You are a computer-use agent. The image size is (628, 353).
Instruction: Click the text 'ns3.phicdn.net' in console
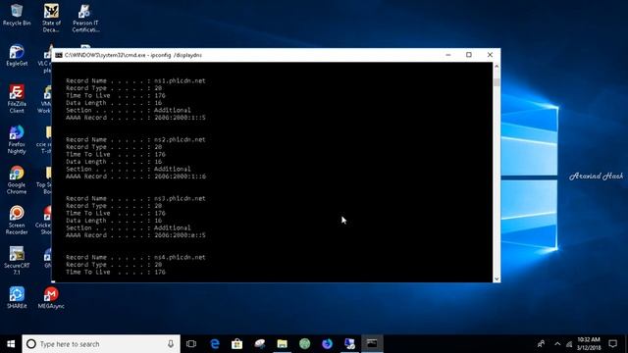180,198
